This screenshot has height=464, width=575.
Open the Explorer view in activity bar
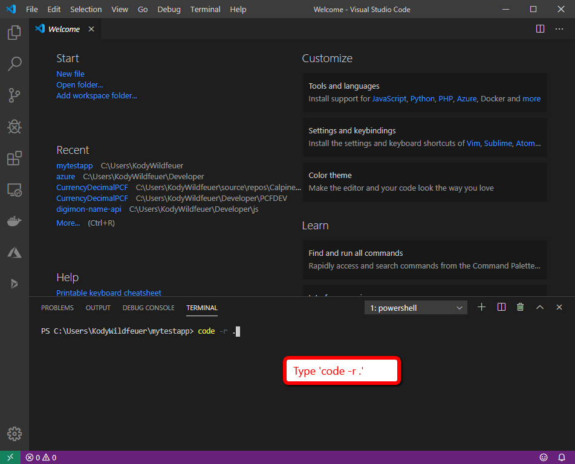(x=15, y=33)
